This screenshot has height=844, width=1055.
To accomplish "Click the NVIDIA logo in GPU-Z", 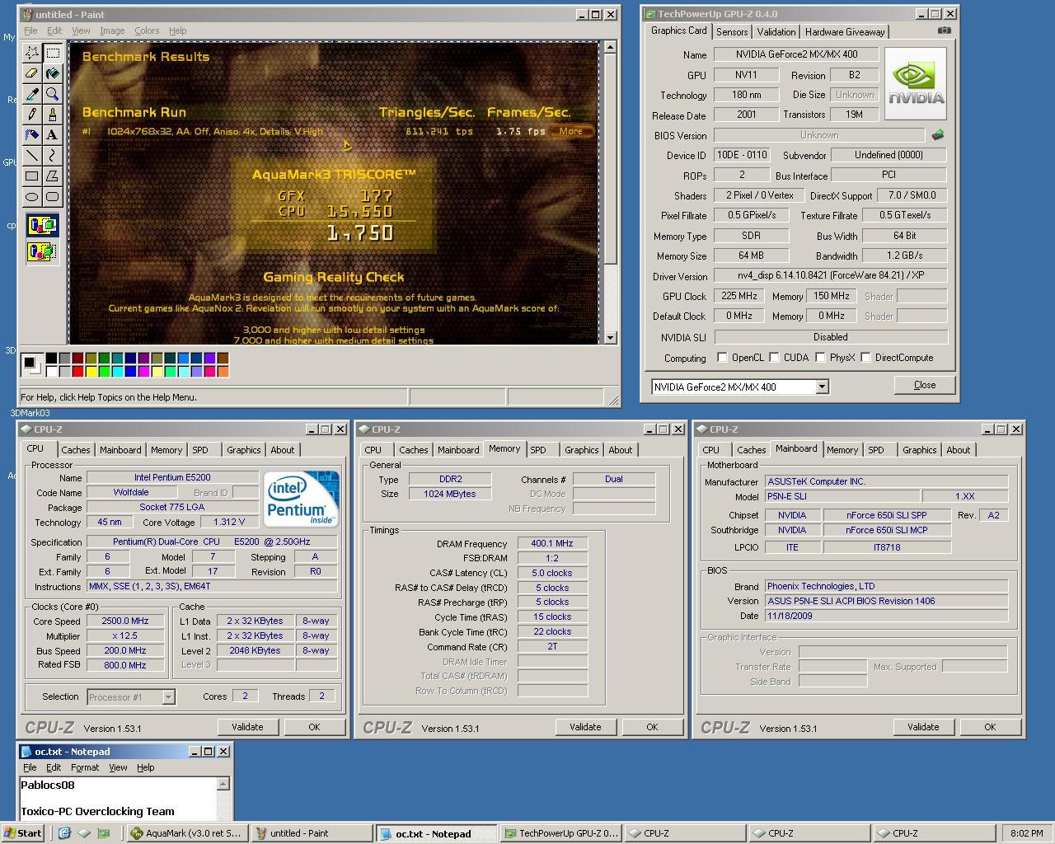I will [916, 84].
